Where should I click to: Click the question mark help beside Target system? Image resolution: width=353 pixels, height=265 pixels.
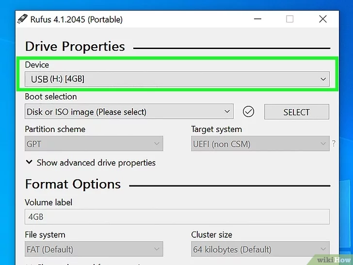[334, 143]
